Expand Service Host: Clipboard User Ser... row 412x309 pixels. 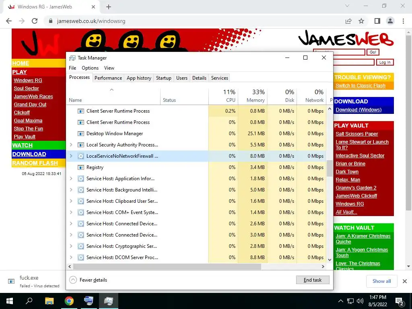tap(71, 201)
